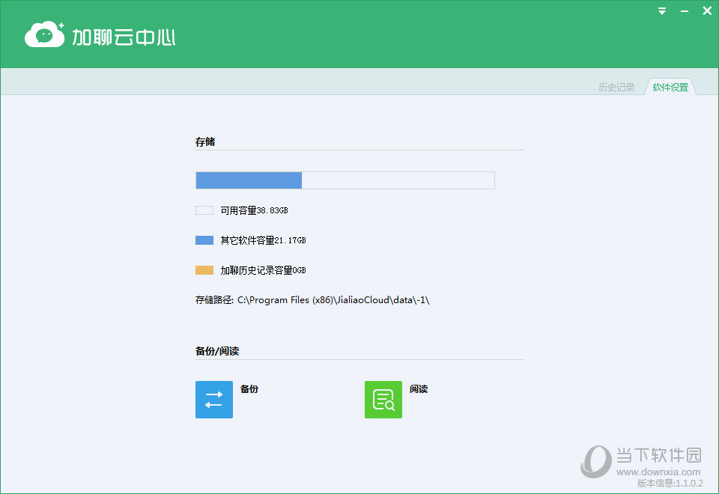Click the 备份 label text
Image resolution: width=719 pixels, height=494 pixels.
249,389
